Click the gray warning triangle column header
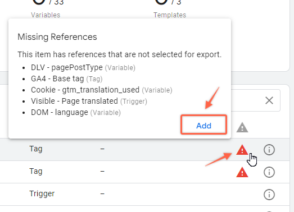This screenshot has height=212, width=294. tap(242, 128)
